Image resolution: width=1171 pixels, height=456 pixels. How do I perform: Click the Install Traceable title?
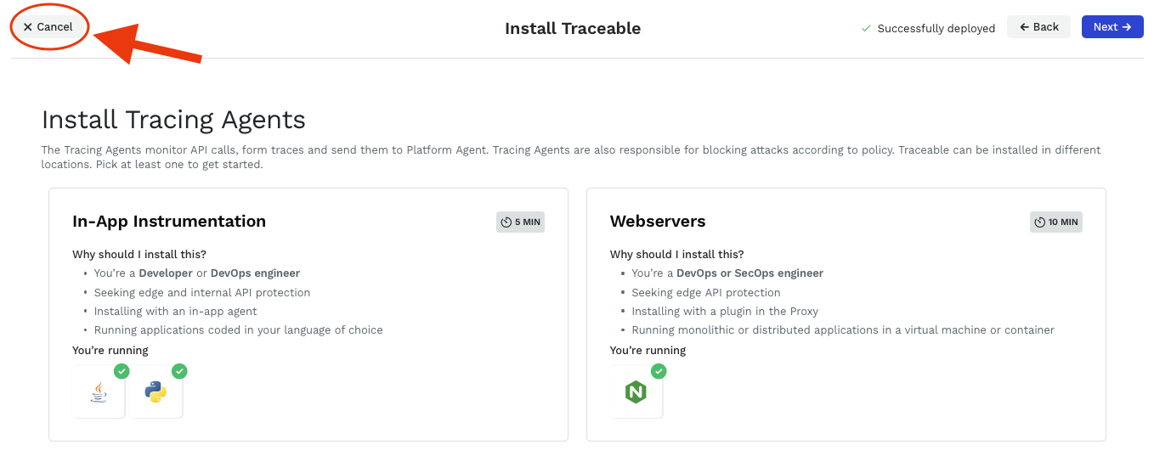573,28
